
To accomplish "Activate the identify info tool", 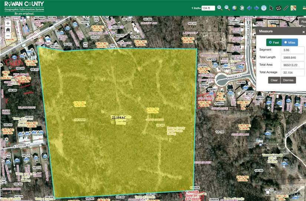I will [x=264, y=8].
